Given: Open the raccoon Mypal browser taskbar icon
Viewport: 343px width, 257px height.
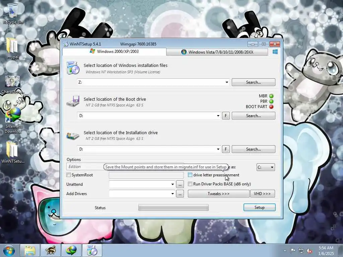Looking at the screenshot, I should click(51, 250).
